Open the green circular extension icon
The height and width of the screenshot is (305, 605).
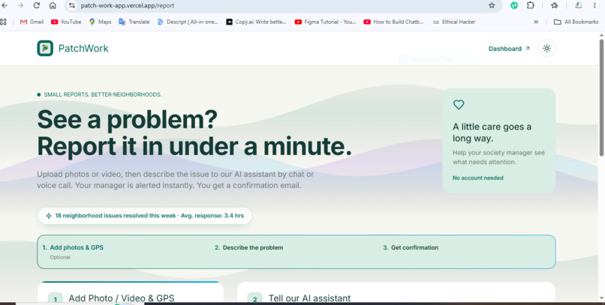(x=514, y=5)
